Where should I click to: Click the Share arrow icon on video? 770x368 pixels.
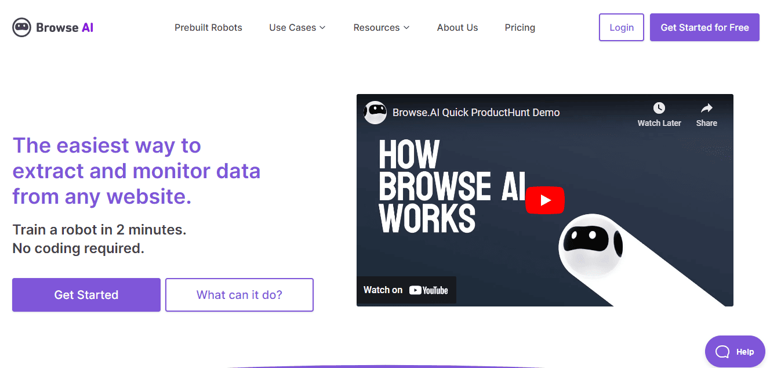(706, 108)
